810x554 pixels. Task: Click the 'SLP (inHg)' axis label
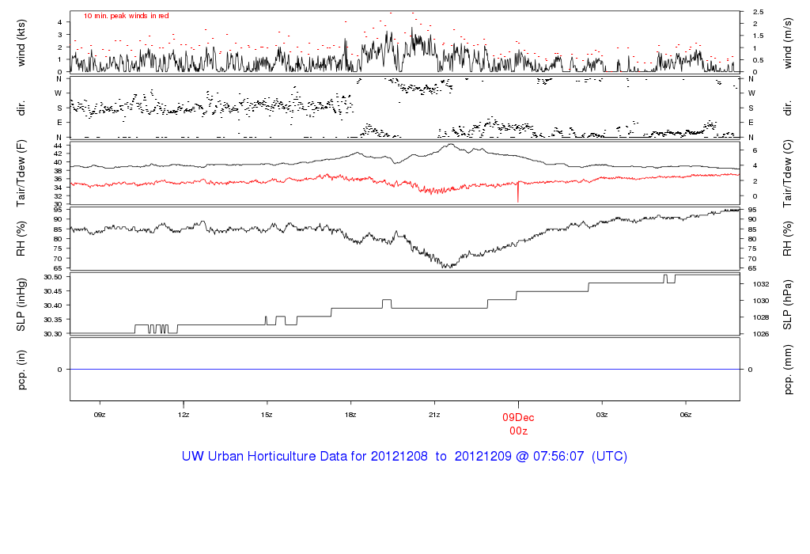[21, 305]
